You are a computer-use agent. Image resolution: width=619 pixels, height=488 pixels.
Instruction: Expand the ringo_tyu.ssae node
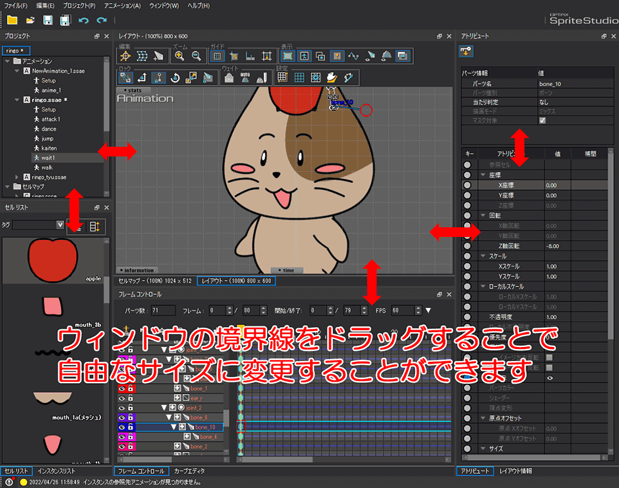17,177
